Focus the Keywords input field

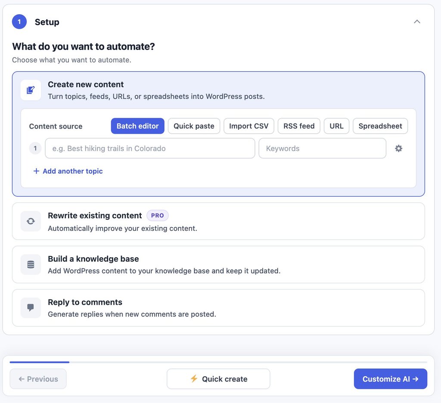[322, 148]
